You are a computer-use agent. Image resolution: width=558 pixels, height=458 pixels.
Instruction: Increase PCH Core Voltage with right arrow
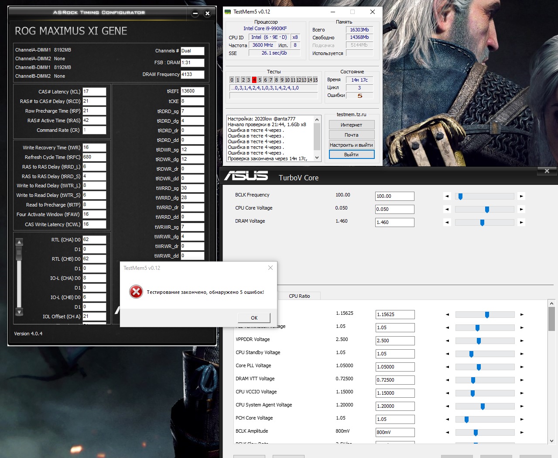[x=522, y=419]
